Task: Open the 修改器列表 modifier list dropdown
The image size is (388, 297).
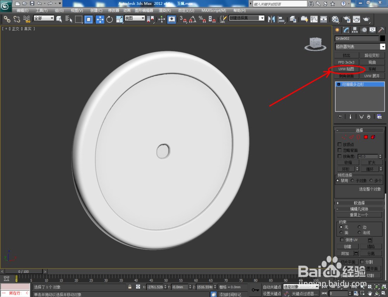Action: coord(360,46)
